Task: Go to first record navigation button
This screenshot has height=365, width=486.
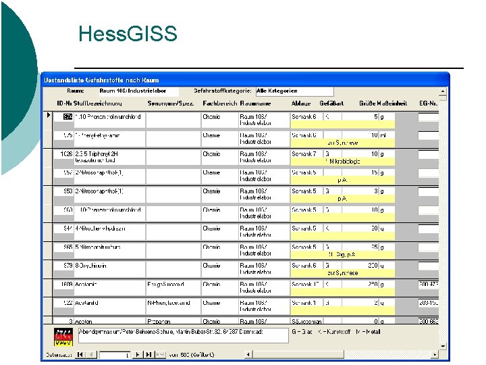Action: 80,354
